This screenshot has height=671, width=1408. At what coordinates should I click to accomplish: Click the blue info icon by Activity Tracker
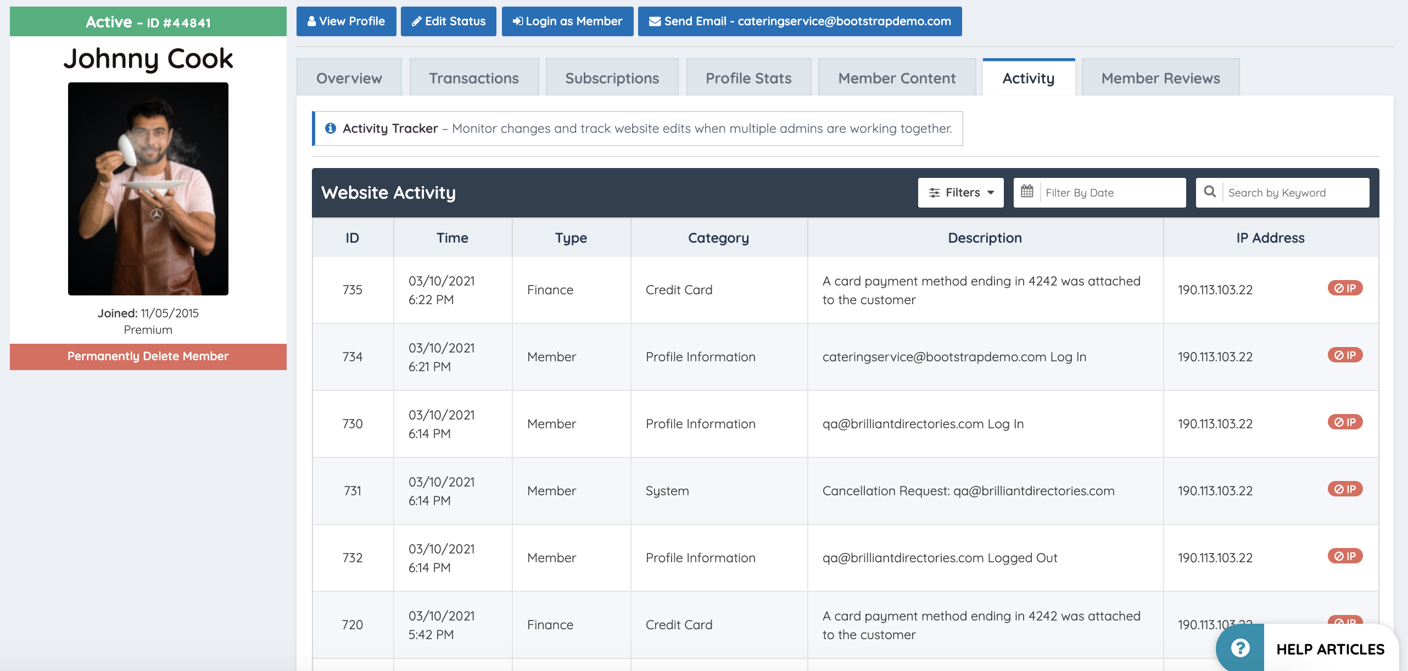point(331,128)
